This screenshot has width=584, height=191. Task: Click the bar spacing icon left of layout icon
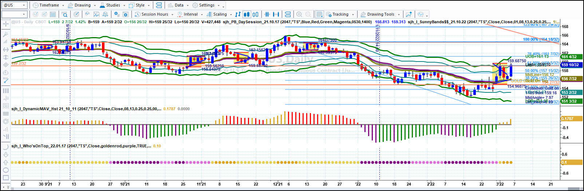tap(276, 14)
